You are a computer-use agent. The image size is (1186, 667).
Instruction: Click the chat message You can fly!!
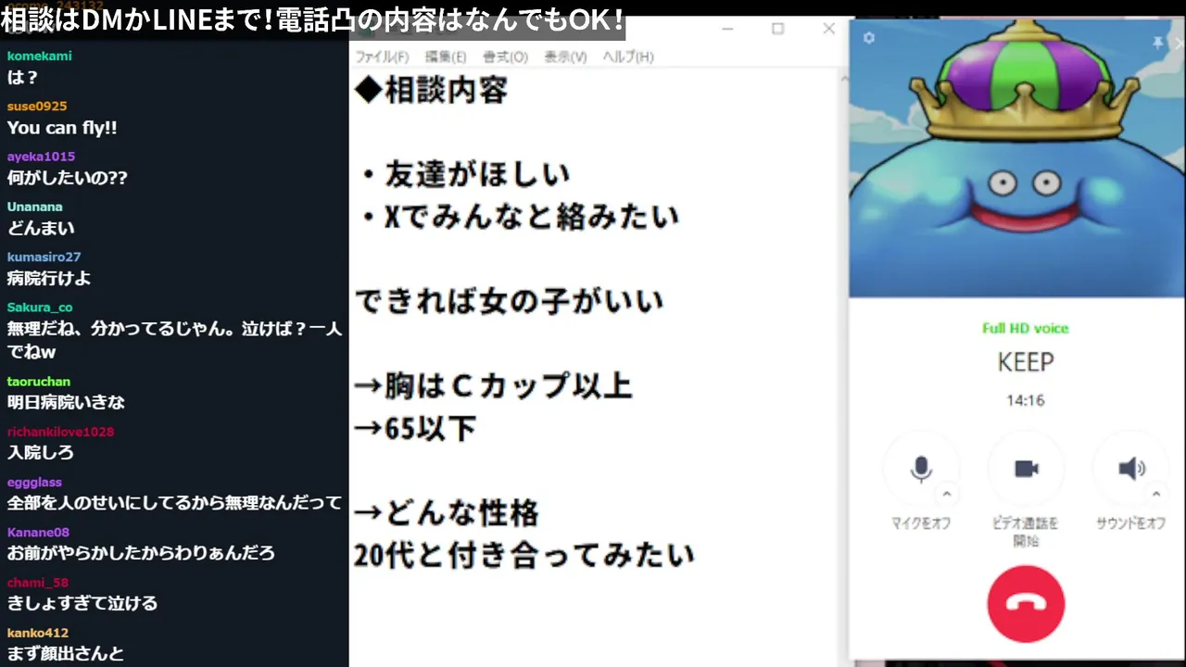62,128
